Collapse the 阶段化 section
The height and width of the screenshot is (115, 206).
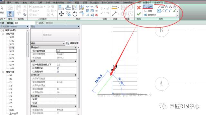coord(75,106)
